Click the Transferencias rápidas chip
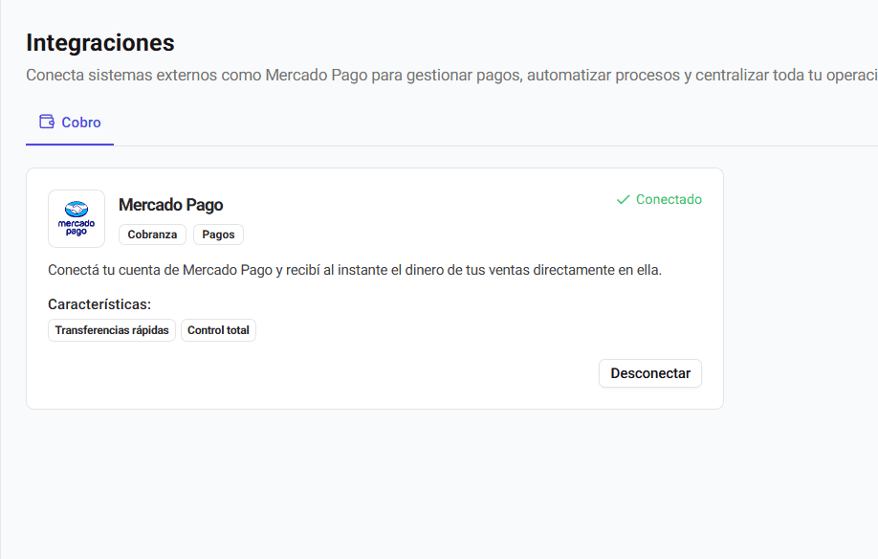Image resolution: width=878 pixels, height=559 pixels. point(112,330)
